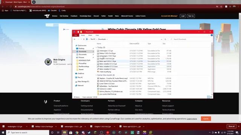Switch to large icons view in Explorer
Viewport: 241px width, 135px height.
coord(211,97)
